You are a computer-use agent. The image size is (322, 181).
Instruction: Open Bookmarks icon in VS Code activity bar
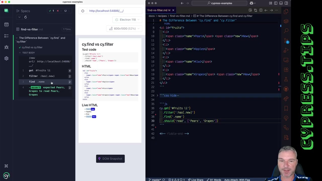click(286, 108)
